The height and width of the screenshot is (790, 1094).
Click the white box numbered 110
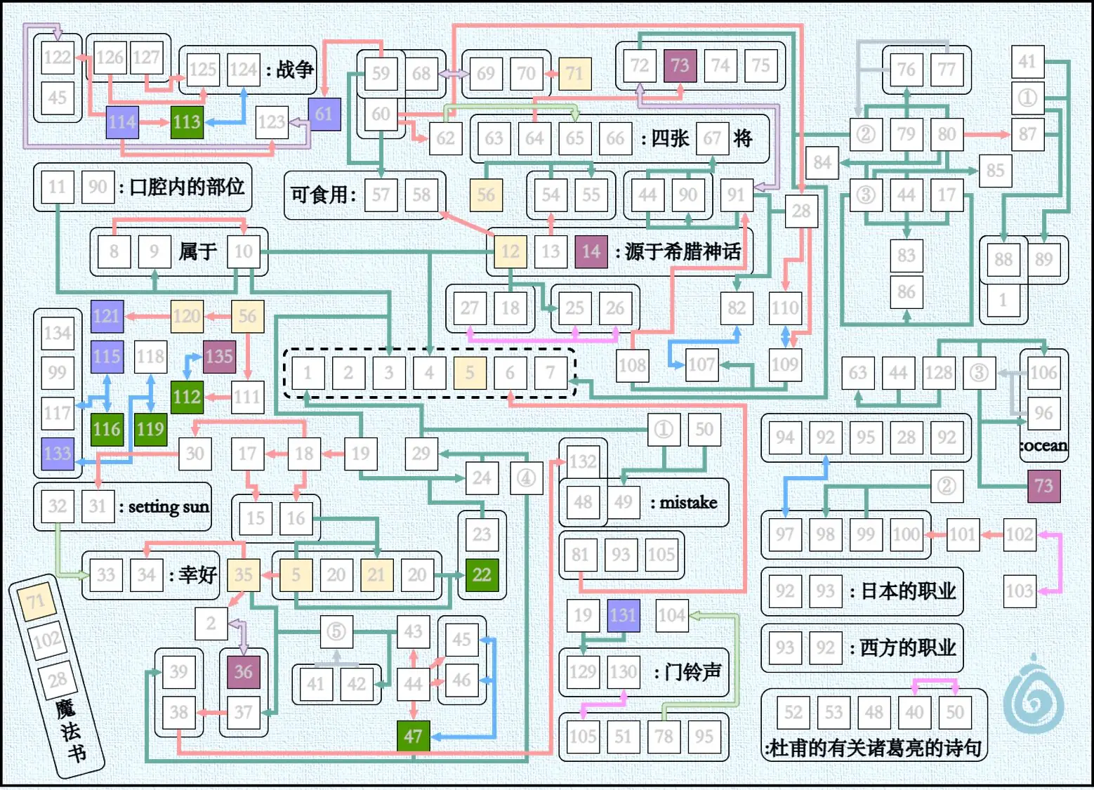(x=785, y=308)
